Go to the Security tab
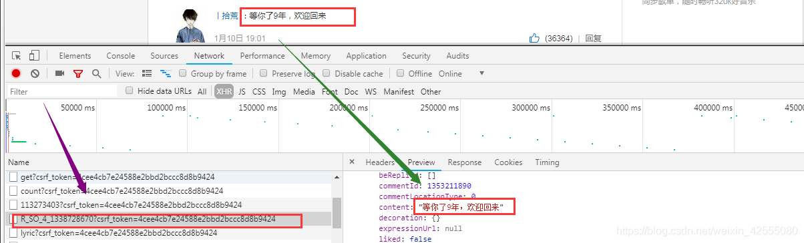 (417, 56)
